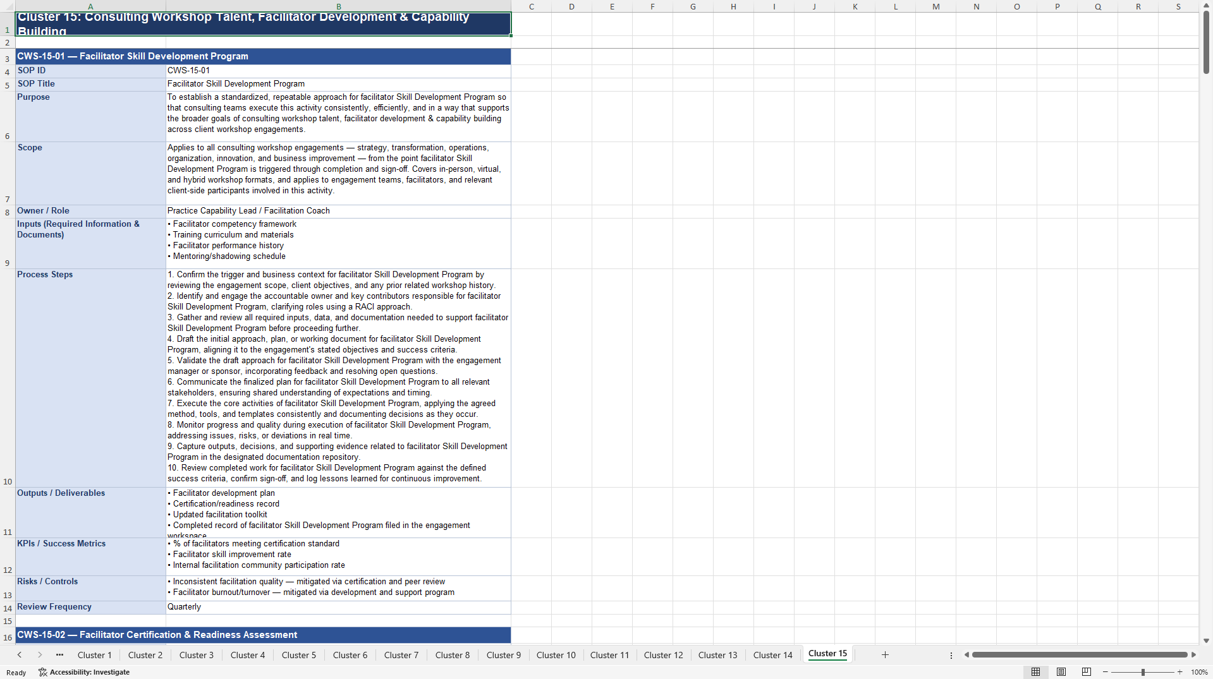Add a new sheet with plus button
Image resolution: width=1213 pixels, height=679 pixels.
885,655
